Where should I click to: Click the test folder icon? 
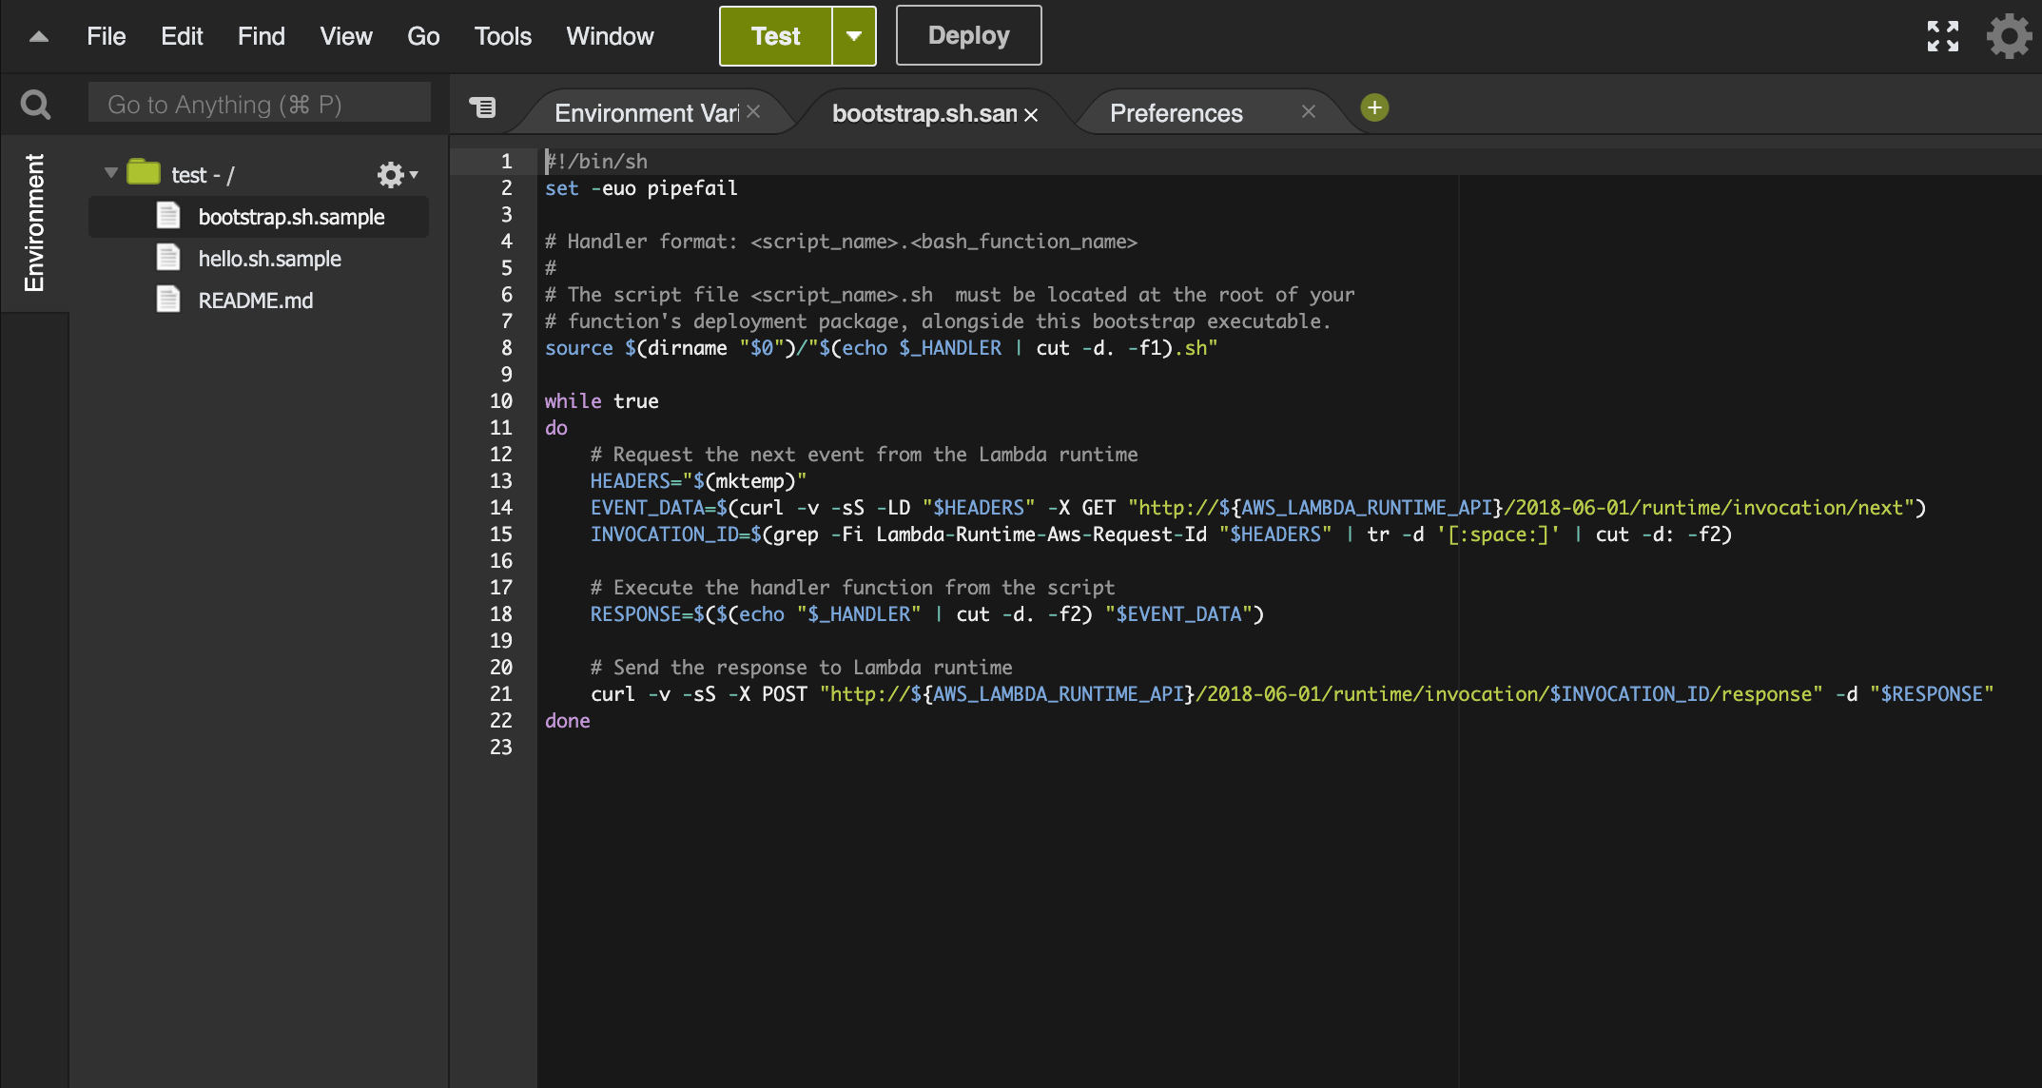click(144, 173)
